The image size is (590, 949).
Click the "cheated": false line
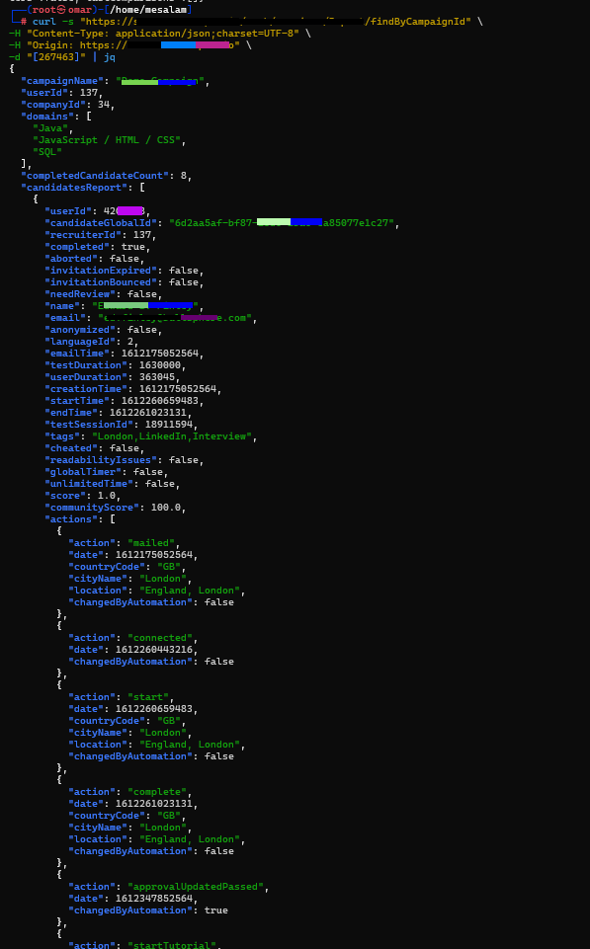tap(95, 448)
